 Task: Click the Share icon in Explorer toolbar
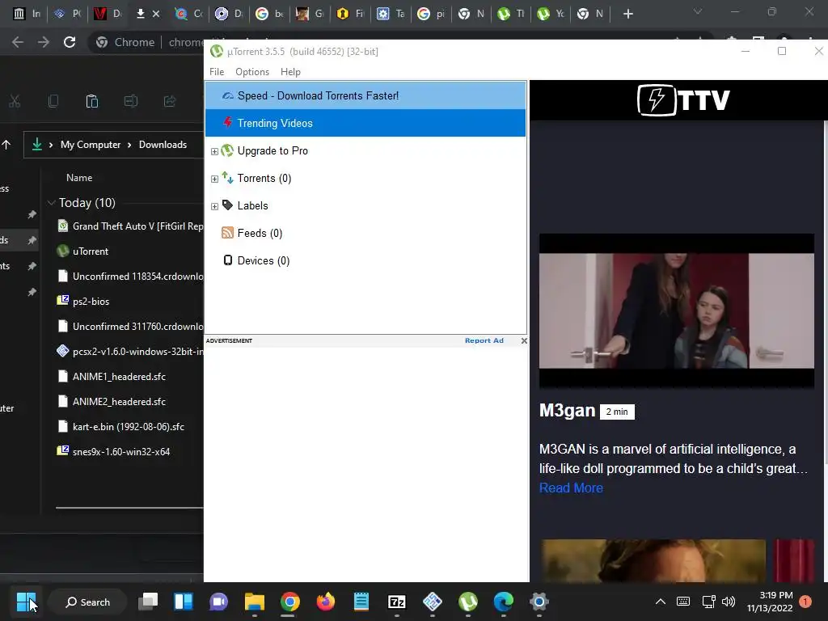pos(170,101)
